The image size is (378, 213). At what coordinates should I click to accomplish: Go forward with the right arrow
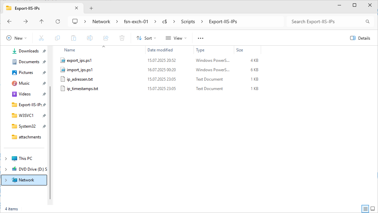(26, 22)
